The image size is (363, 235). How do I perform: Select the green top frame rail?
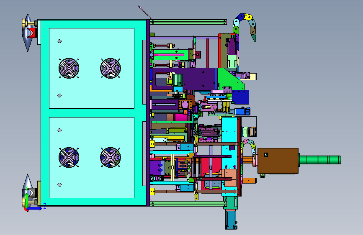coord(188,22)
